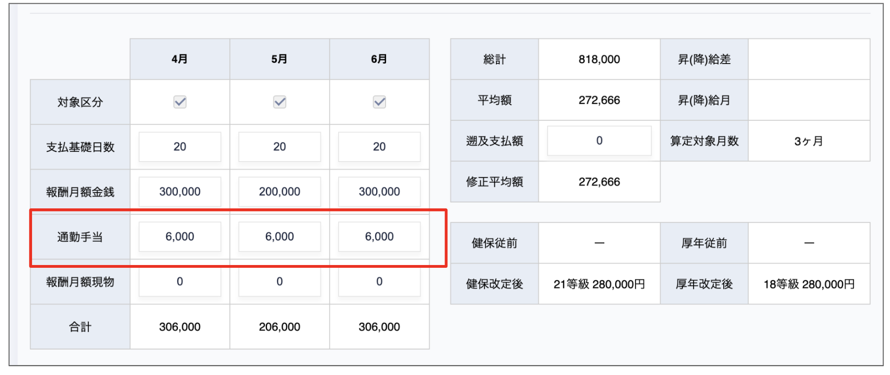The height and width of the screenshot is (375, 890).
Task: Click the 4月 支払基礎日数 input field
Action: coord(180,147)
